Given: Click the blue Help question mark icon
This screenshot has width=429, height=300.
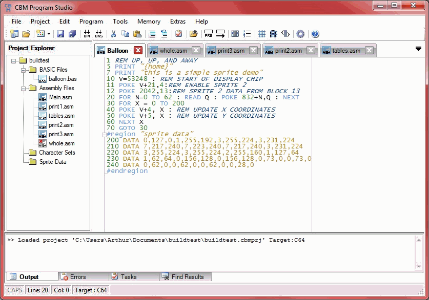Looking at the screenshot, I should [x=315, y=34].
